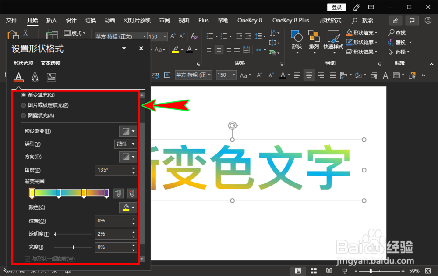Center align text in Paragraph group

pyautogui.click(x=219, y=50)
